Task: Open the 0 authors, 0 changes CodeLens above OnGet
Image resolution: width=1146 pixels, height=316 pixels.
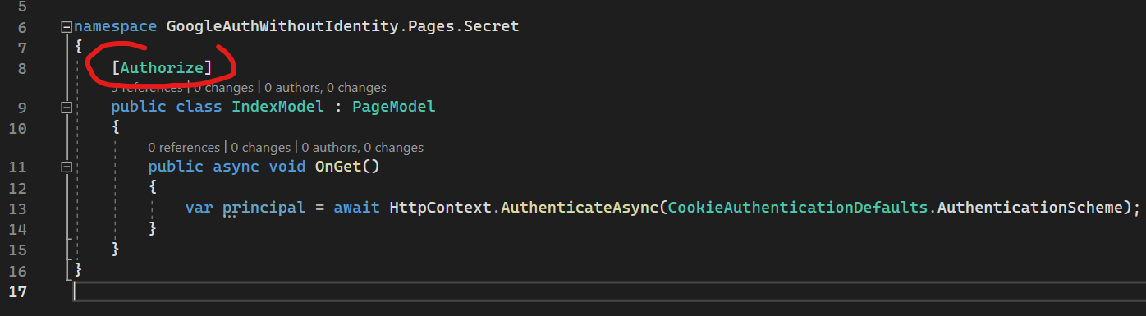Action: pos(363,148)
